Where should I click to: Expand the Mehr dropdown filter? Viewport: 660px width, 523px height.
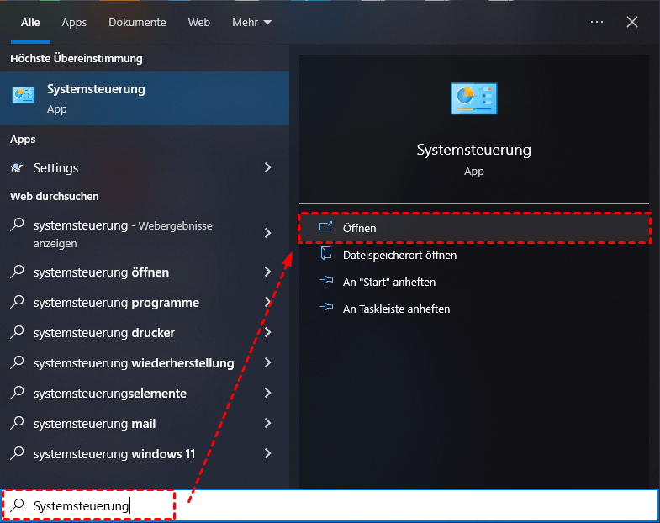pyautogui.click(x=251, y=23)
